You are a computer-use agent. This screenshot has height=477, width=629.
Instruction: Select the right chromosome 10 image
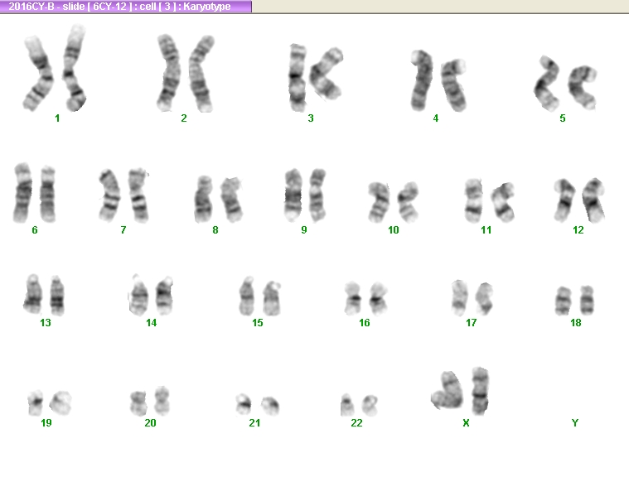tap(408, 201)
